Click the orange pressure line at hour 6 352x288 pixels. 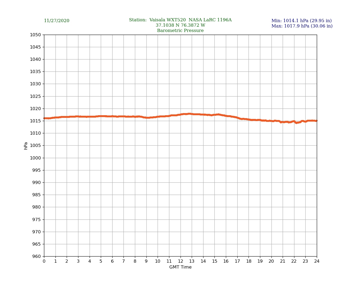(112, 116)
